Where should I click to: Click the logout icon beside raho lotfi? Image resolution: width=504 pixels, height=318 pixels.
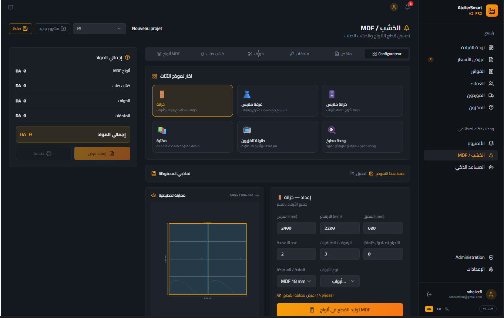429,294
